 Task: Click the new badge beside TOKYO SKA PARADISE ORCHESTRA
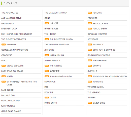click(x=90, y=76)
